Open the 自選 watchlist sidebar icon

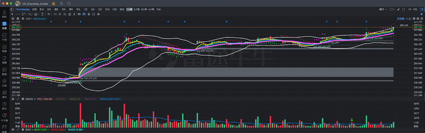pos(4,25)
